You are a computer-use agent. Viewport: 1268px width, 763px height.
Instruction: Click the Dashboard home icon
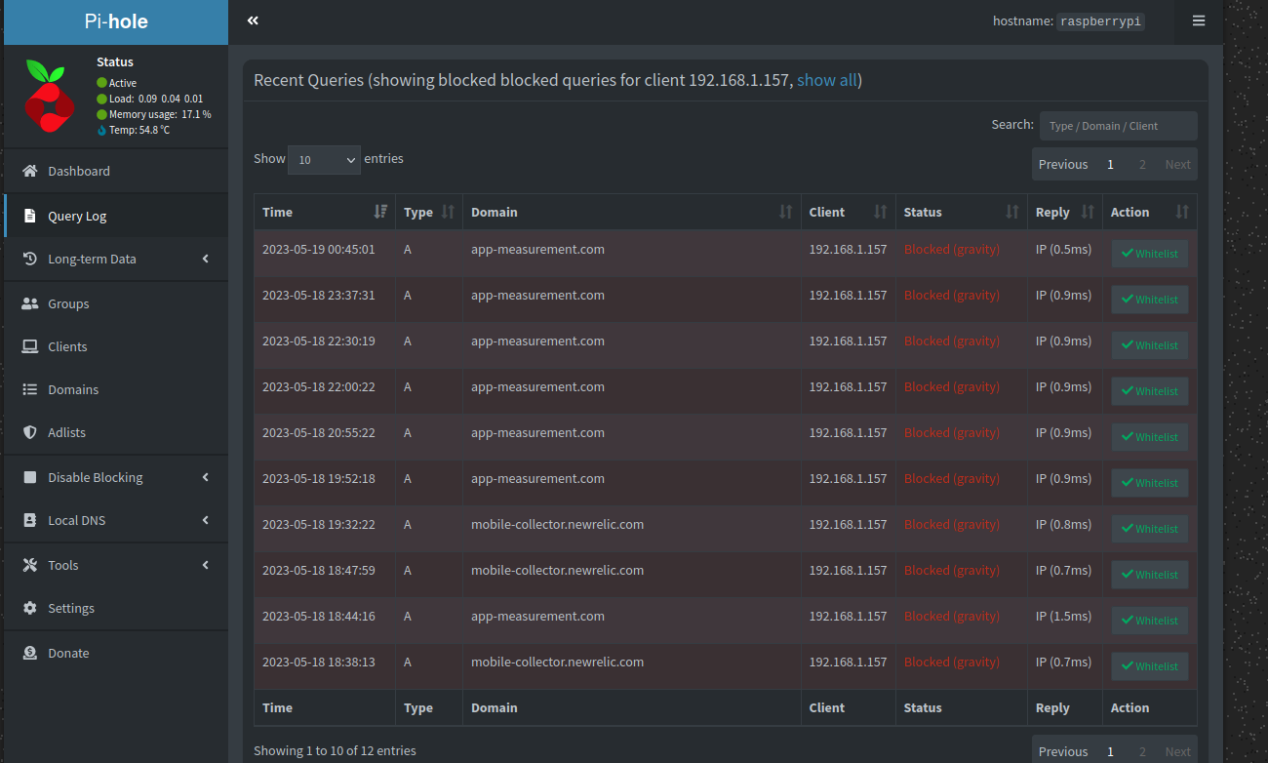[x=29, y=171]
